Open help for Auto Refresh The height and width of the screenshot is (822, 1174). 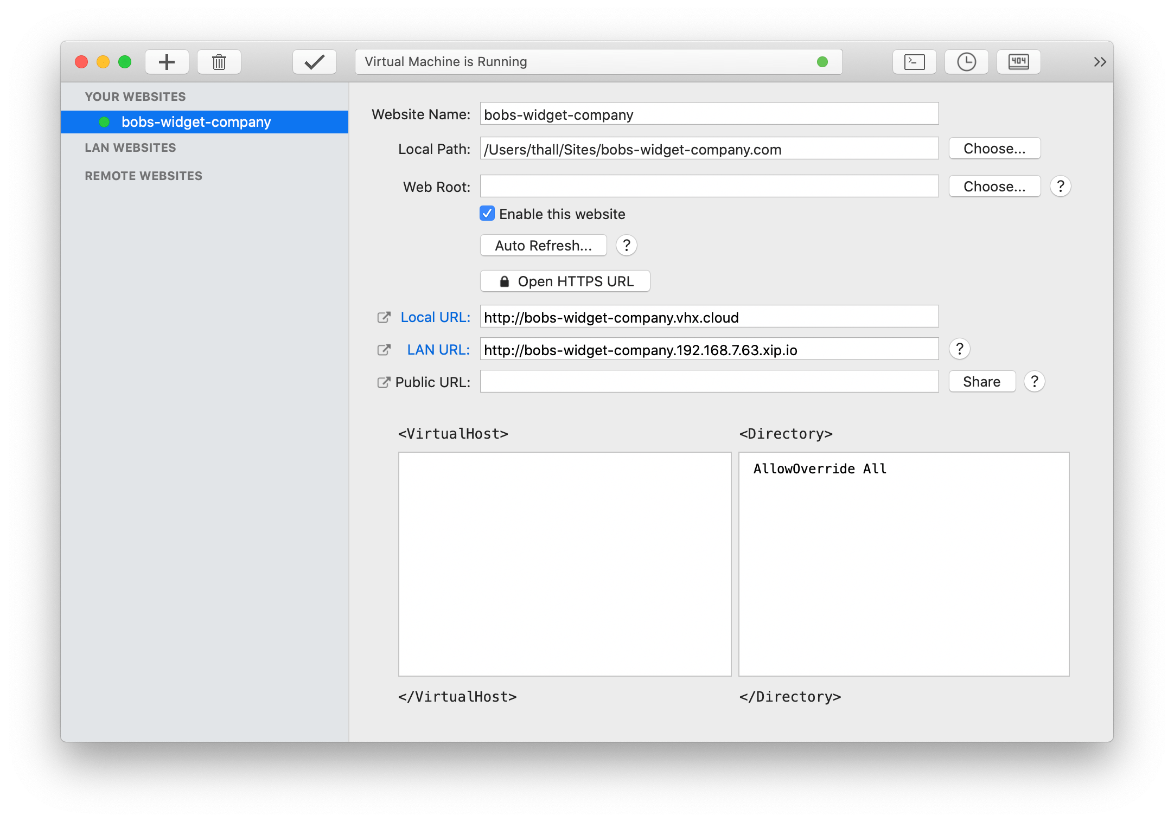pyautogui.click(x=627, y=246)
